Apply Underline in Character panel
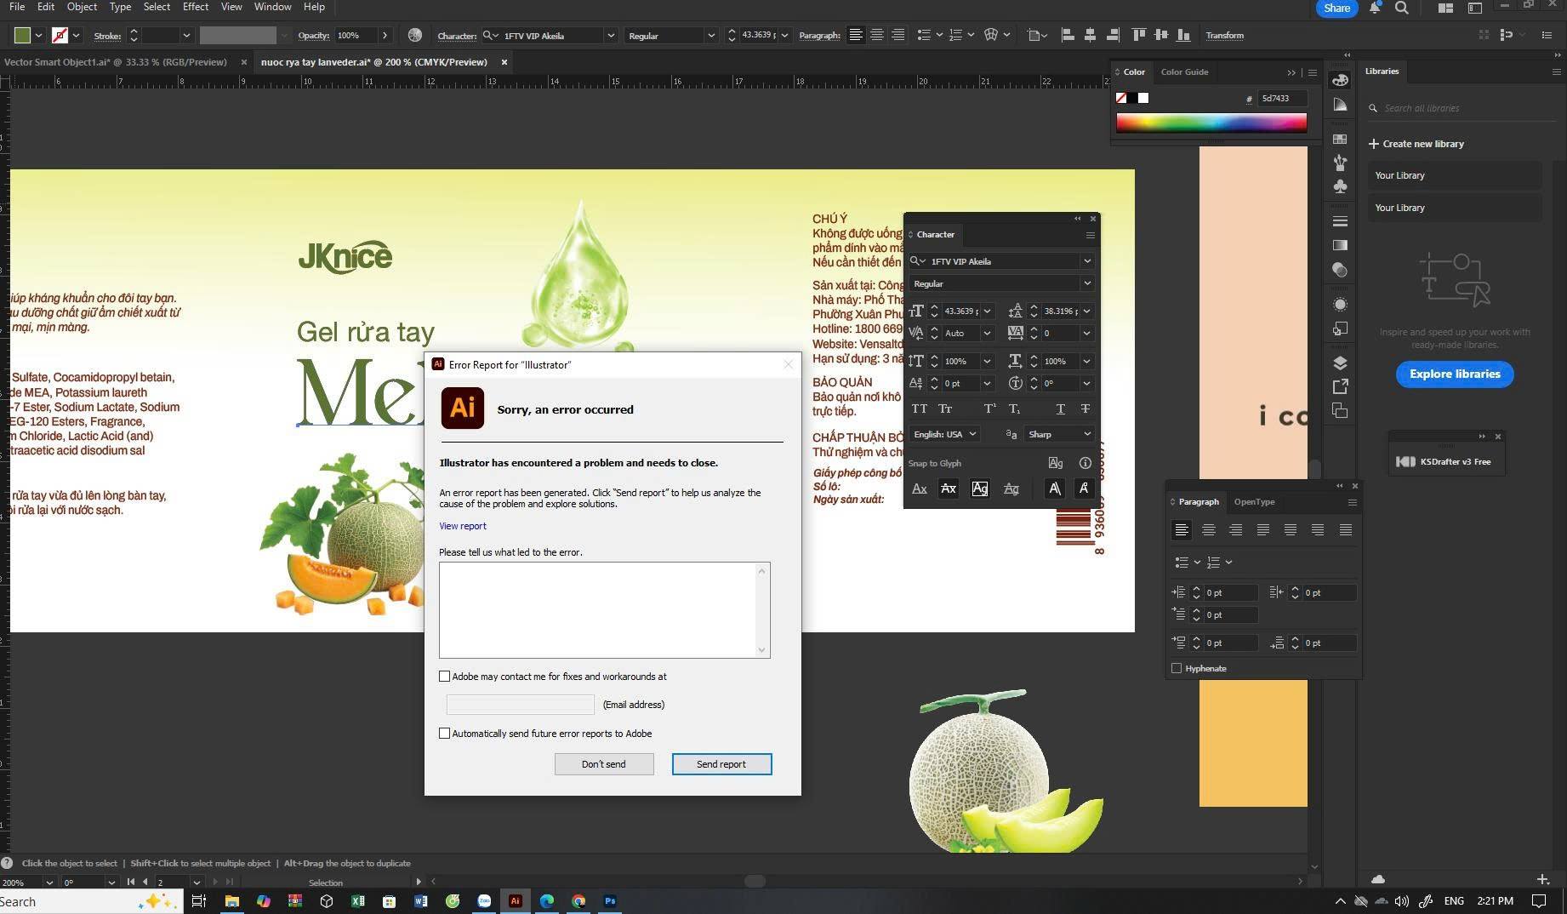The image size is (1567, 914). pos(1060,408)
